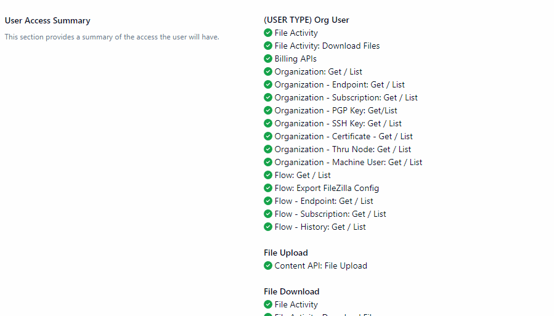Select the User Access Summary heading
This screenshot has height=316, width=554.
47,20
